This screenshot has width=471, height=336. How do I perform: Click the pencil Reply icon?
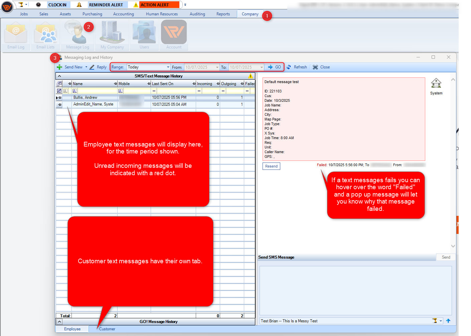(x=92, y=67)
